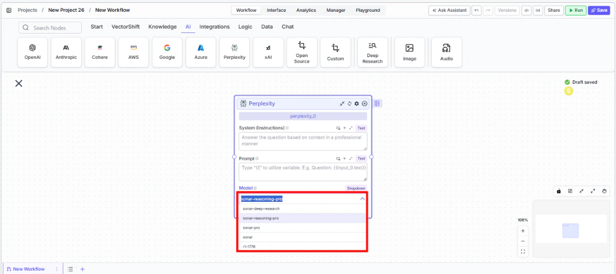
Task: Click the Text type badge for System Instructions
Action: pyautogui.click(x=361, y=128)
